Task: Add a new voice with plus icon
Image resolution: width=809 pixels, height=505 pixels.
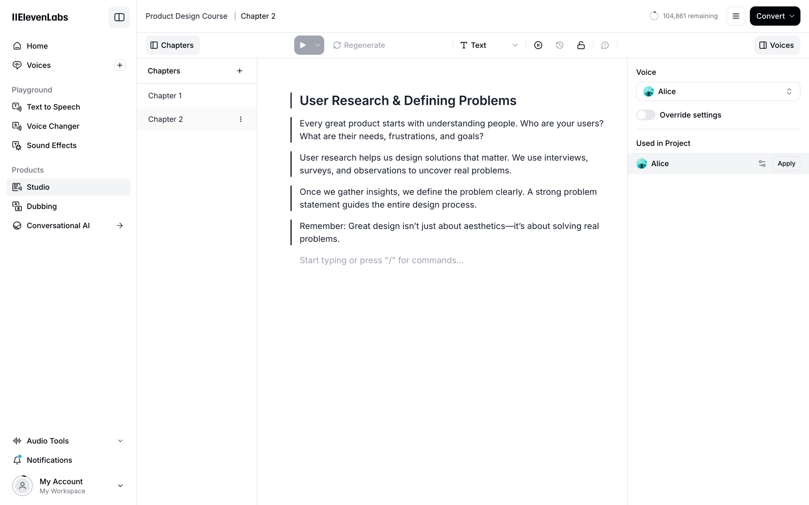Action: tap(120, 65)
